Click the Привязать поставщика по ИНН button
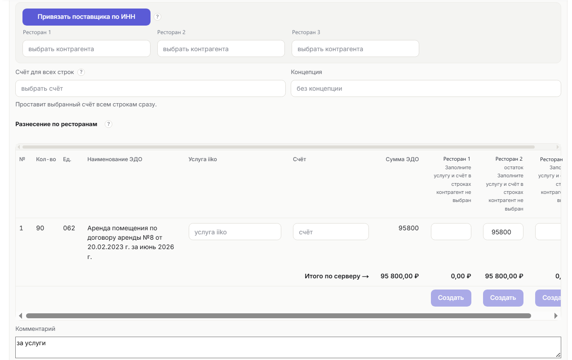Image resolution: width=572 pixels, height=360 pixels. (86, 17)
